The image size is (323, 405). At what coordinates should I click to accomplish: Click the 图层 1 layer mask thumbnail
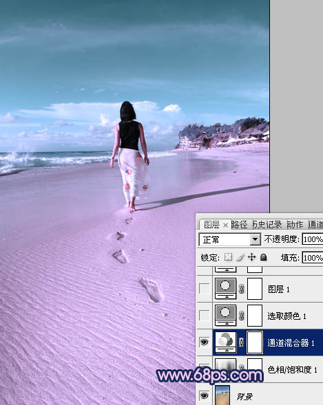pyautogui.click(x=255, y=289)
